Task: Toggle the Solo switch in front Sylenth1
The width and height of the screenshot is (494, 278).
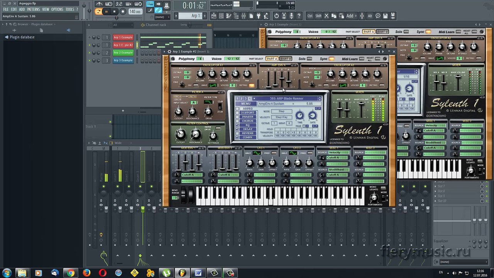Action: point(310,59)
